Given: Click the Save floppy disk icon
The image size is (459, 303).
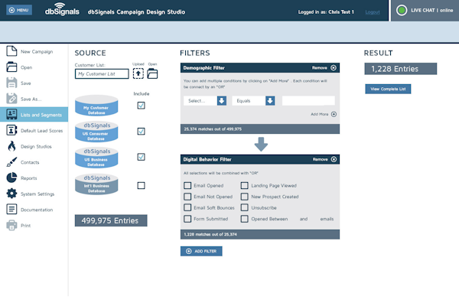Looking at the screenshot, I should click(11, 83).
